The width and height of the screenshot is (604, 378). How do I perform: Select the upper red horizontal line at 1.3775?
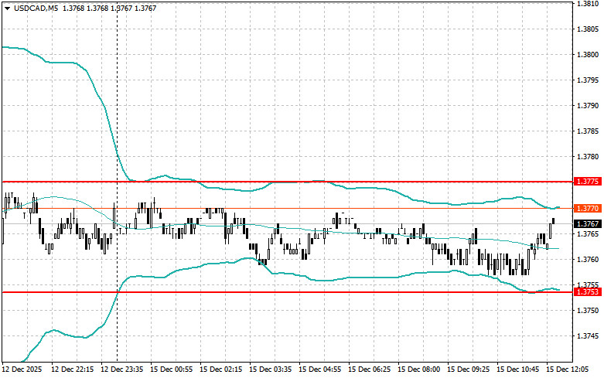[288, 182]
